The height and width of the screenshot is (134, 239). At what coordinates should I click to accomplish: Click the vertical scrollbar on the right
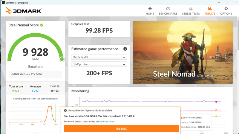[238, 35]
